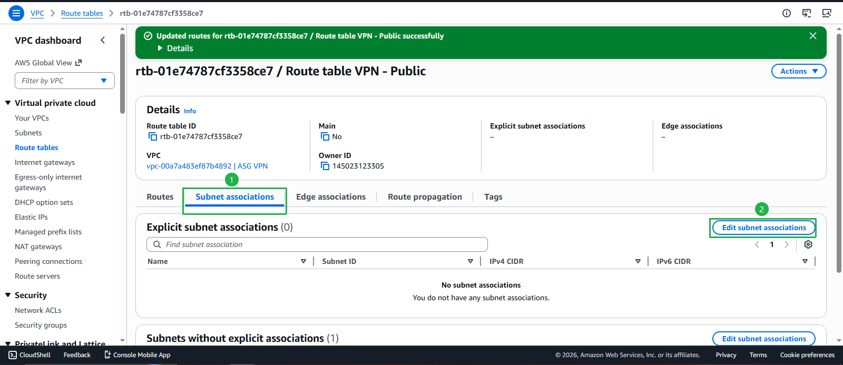Open Managed prefix lists
843x365 pixels.
coord(48,232)
